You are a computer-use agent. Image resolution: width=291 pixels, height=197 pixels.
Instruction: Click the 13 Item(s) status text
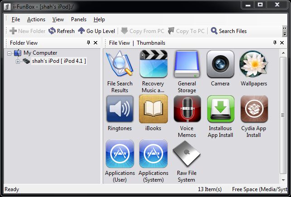tap(210, 189)
